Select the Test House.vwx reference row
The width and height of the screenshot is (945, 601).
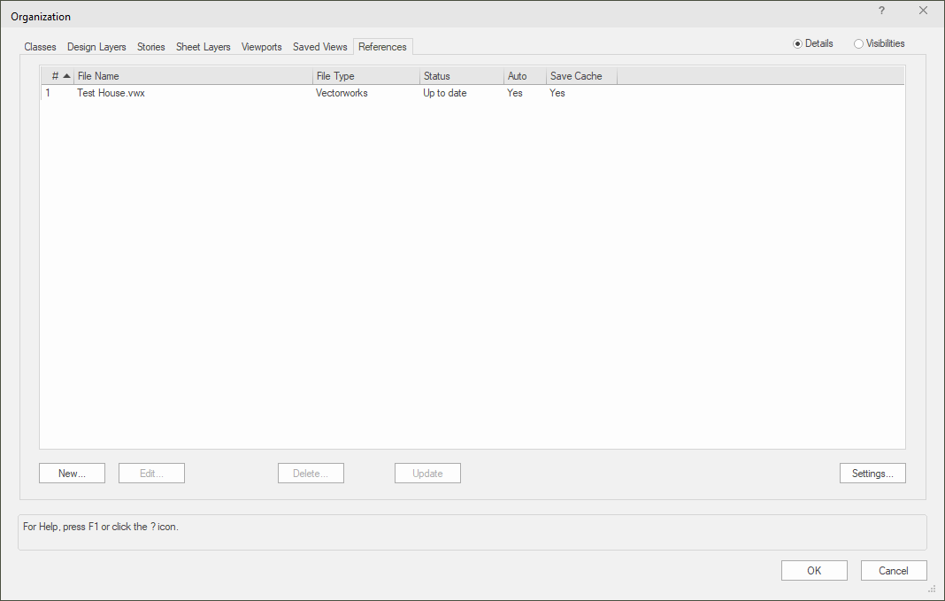pos(111,93)
